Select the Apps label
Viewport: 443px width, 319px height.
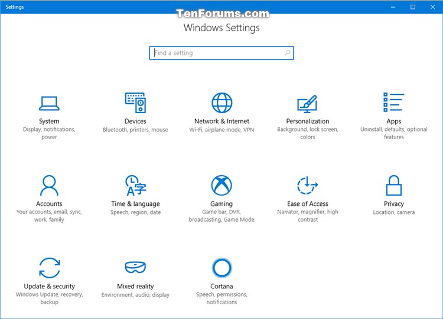tap(394, 121)
